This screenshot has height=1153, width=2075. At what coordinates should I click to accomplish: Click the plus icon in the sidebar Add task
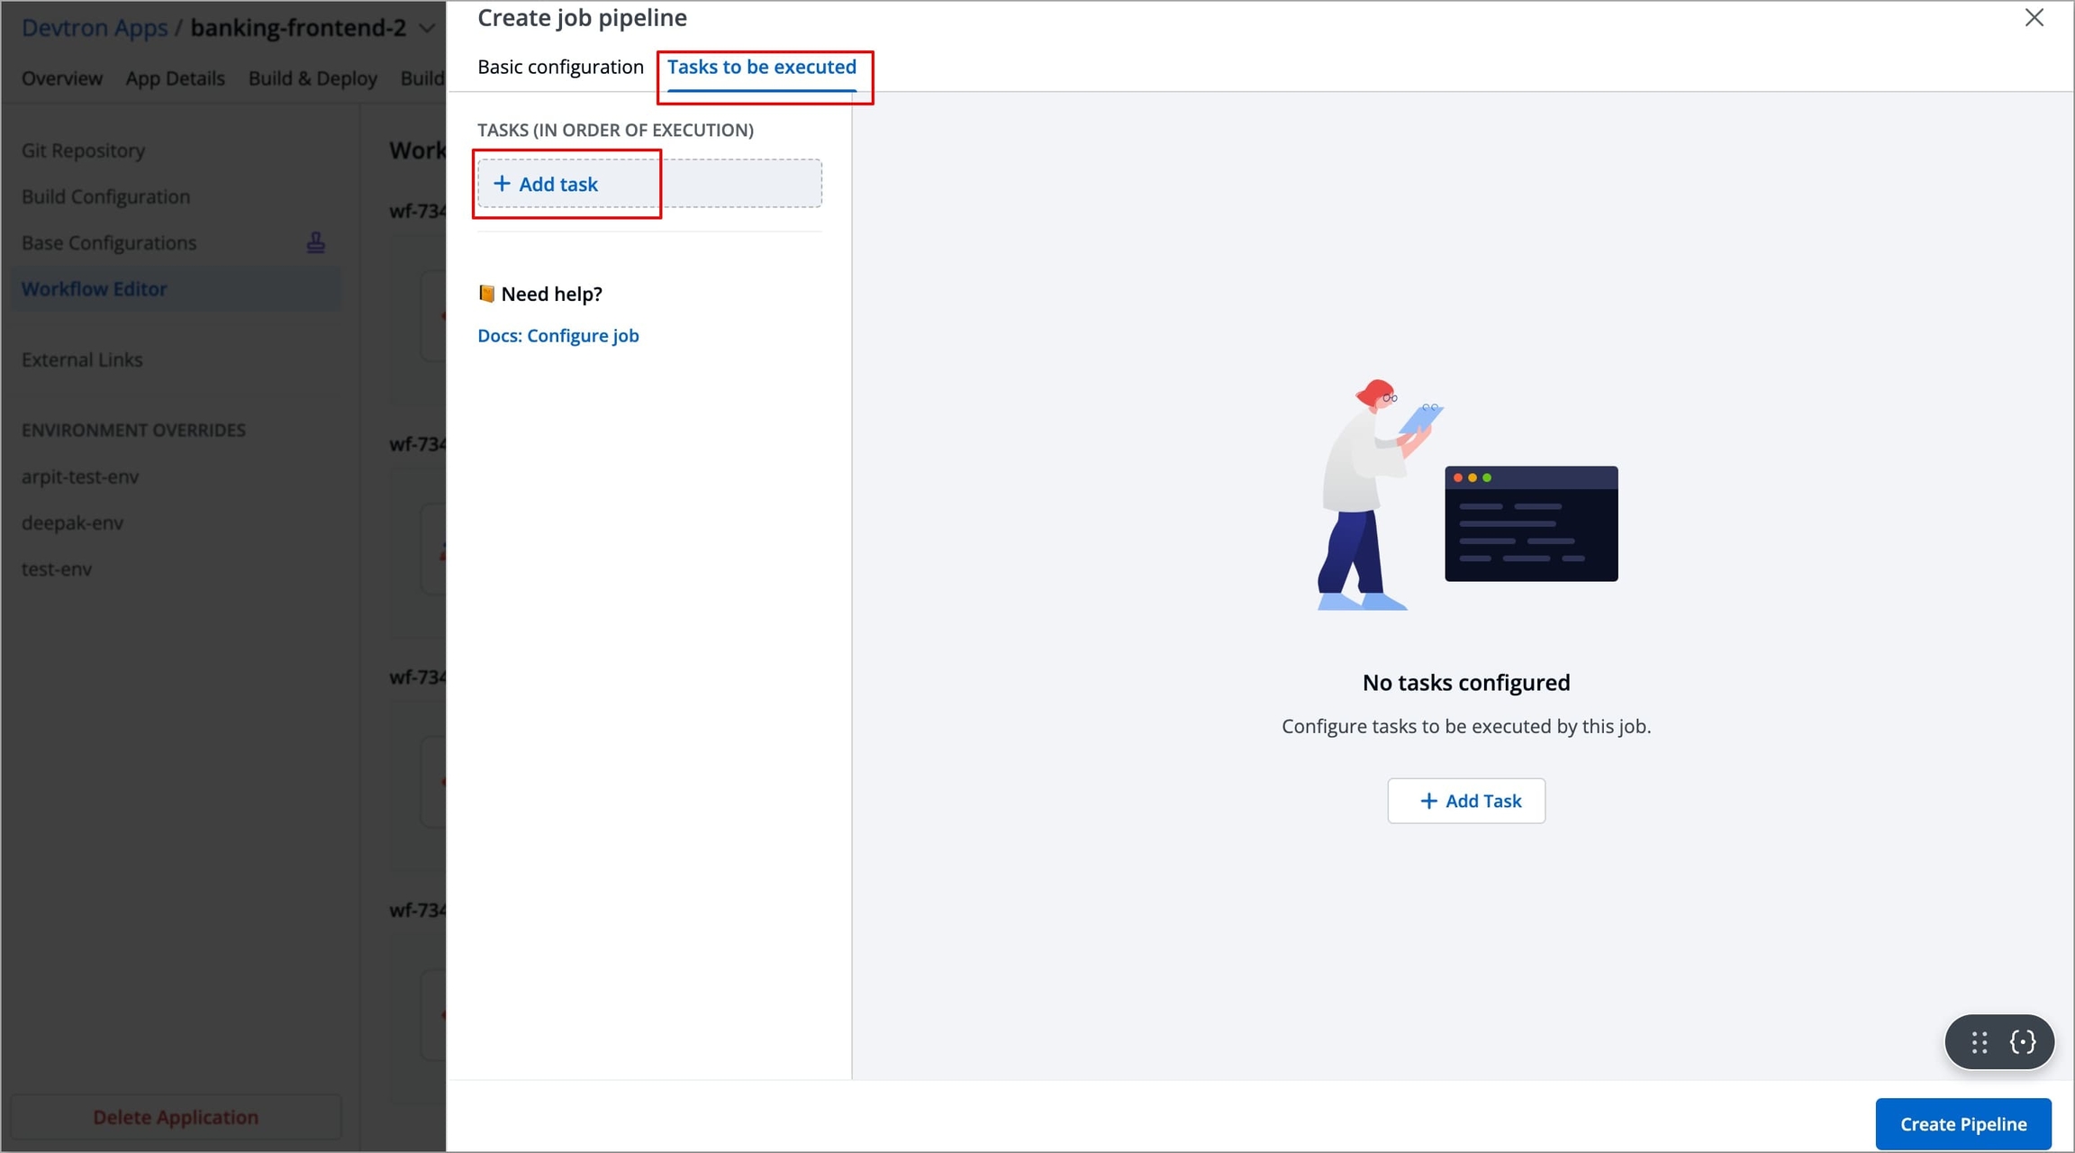click(x=502, y=184)
